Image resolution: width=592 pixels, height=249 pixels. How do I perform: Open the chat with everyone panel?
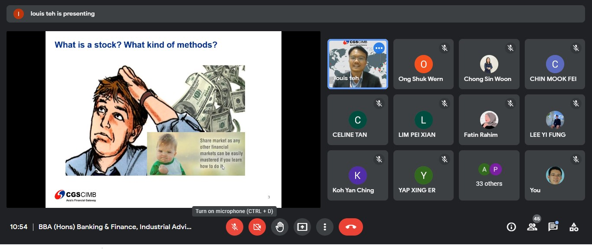(x=553, y=227)
